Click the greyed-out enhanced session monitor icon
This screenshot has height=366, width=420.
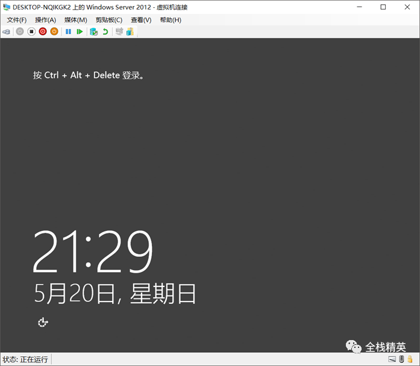coord(119,31)
